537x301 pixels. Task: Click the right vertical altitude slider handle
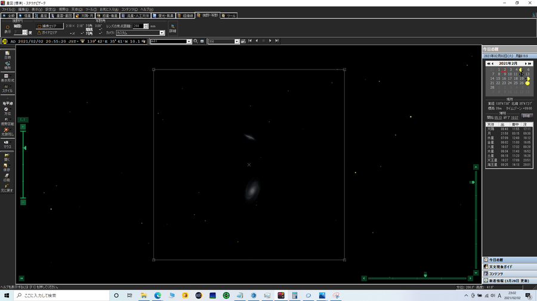coord(473,182)
